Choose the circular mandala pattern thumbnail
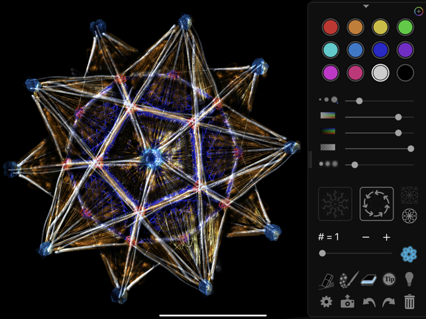The width and height of the screenshot is (426, 319). (409, 215)
